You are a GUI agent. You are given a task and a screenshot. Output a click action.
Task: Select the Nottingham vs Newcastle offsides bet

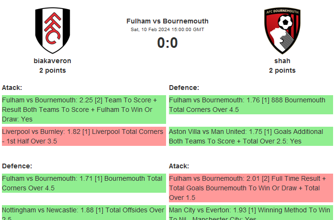(x=84, y=212)
